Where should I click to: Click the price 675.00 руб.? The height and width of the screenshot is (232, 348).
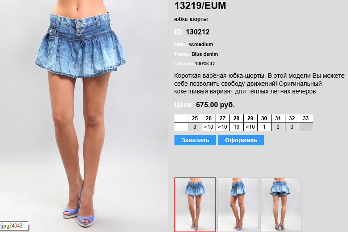pos(215,105)
